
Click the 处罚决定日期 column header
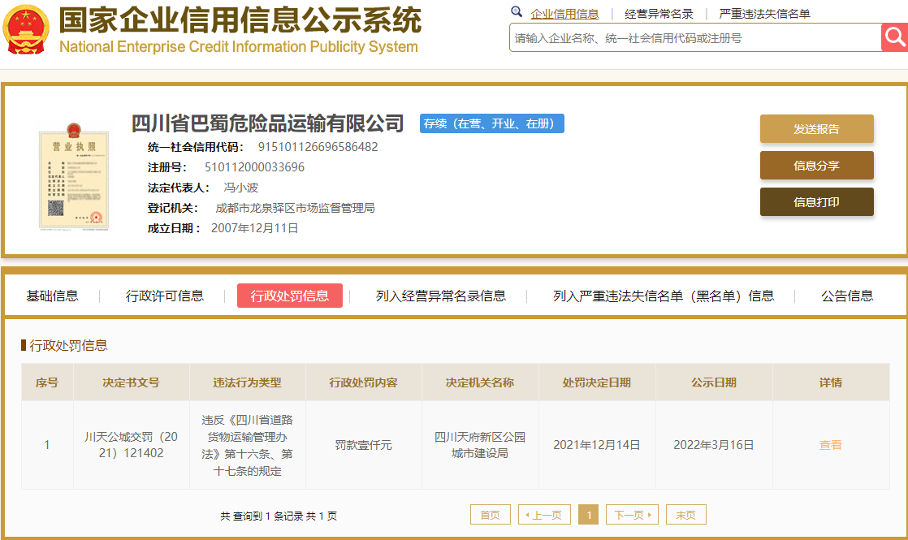pyautogui.click(x=597, y=382)
